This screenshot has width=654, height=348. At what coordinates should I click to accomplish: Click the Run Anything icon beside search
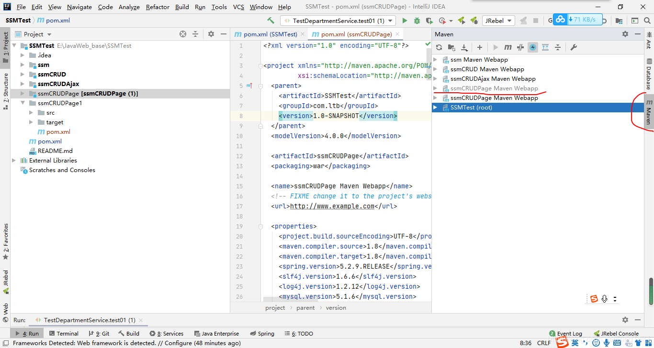(635, 21)
